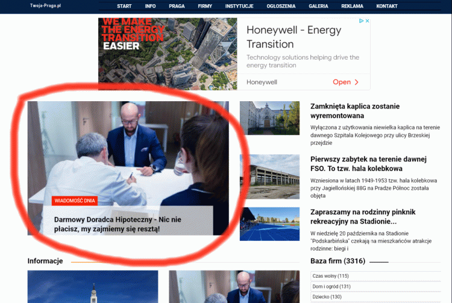Open the START menu item
Screen dimensions: 452x303
[x=125, y=6]
